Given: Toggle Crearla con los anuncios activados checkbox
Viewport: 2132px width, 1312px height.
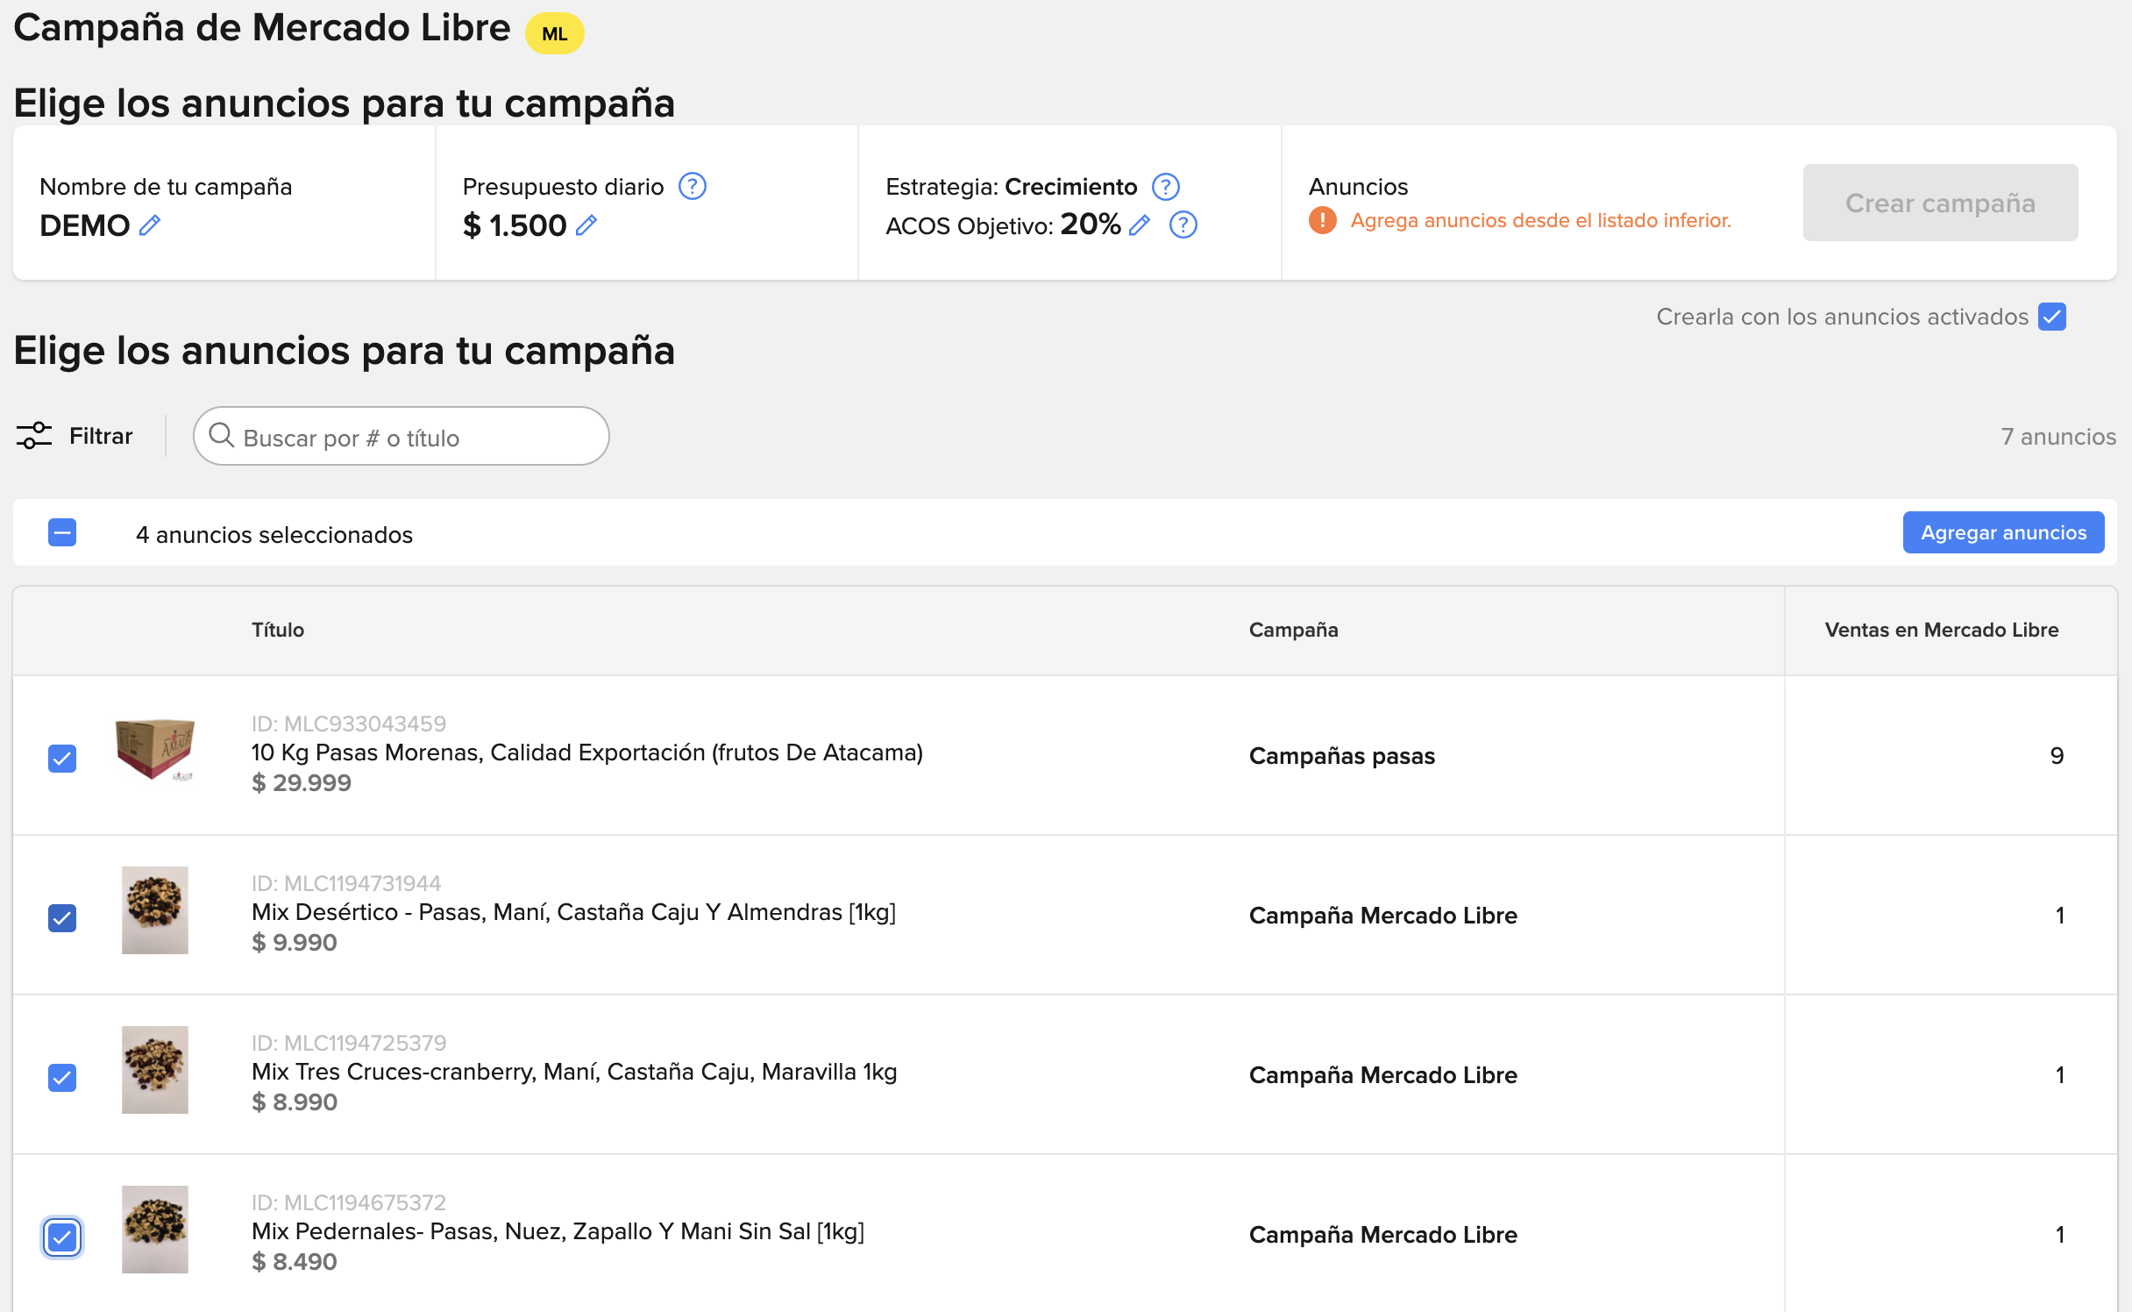Looking at the screenshot, I should tap(2052, 317).
